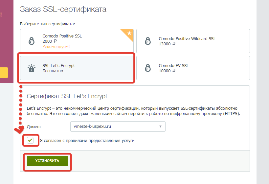Screen dimensions: 269x184
Task: Choose the SSL Let's Encrypt free card
Action: tap(77, 68)
